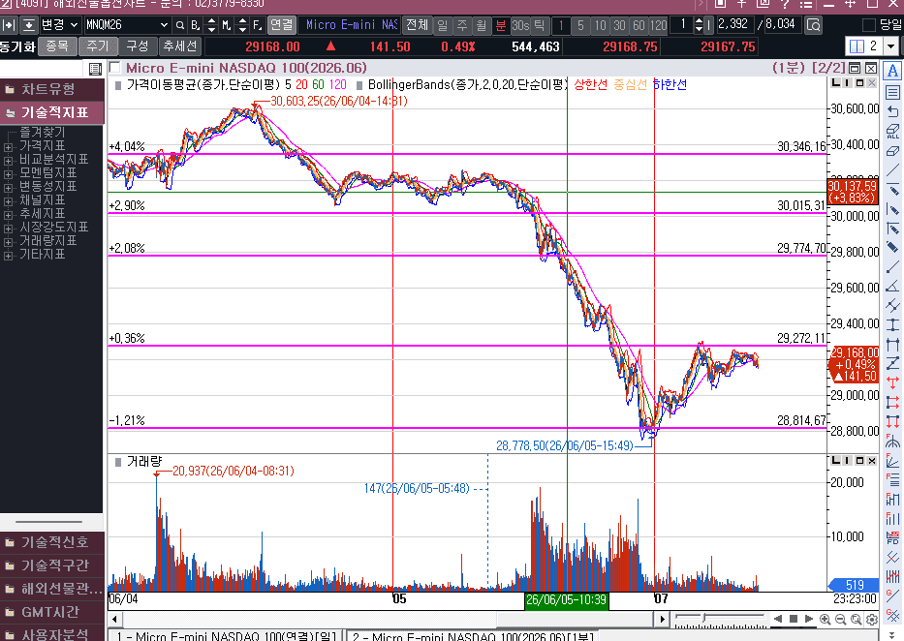Select the vertical measure drawing tool

[x=892, y=324]
